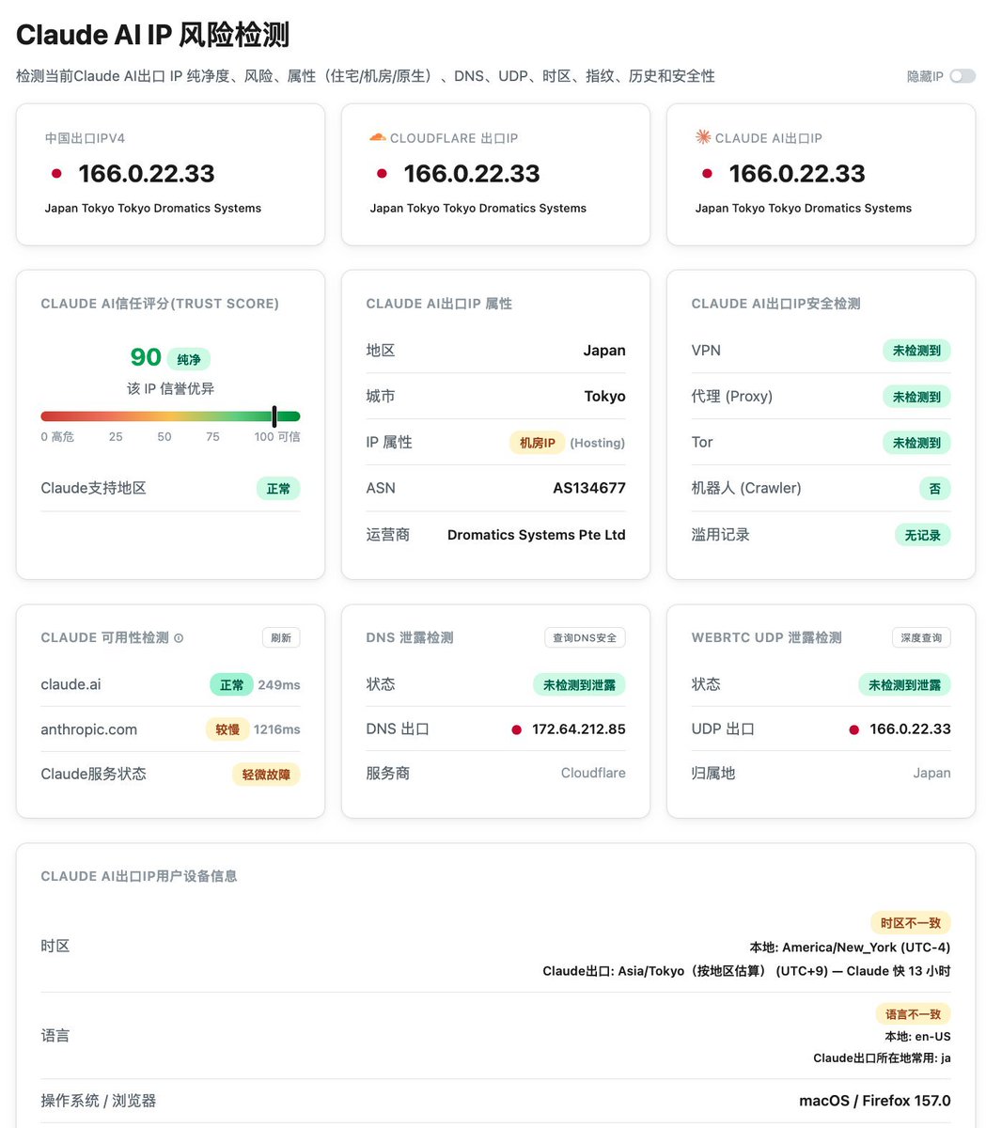The height and width of the screenshot is (1128, 986).
Task: Select the ASN value AS134677
Action: click(x=589, y=488)
